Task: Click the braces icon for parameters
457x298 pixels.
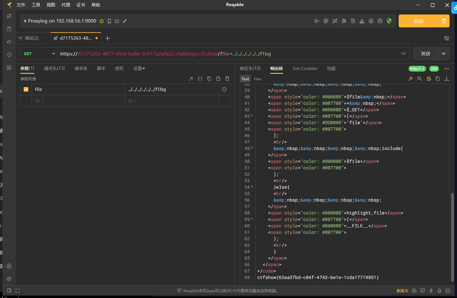Action: [200, 79]
